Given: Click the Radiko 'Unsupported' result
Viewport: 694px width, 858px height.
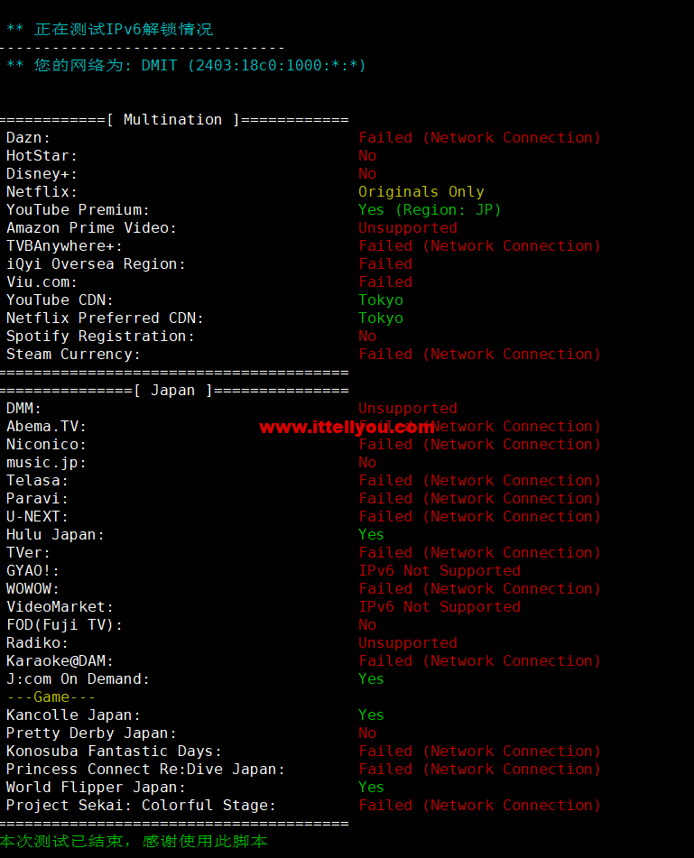Looking at the screenshot, I should [x=408, y=643].
